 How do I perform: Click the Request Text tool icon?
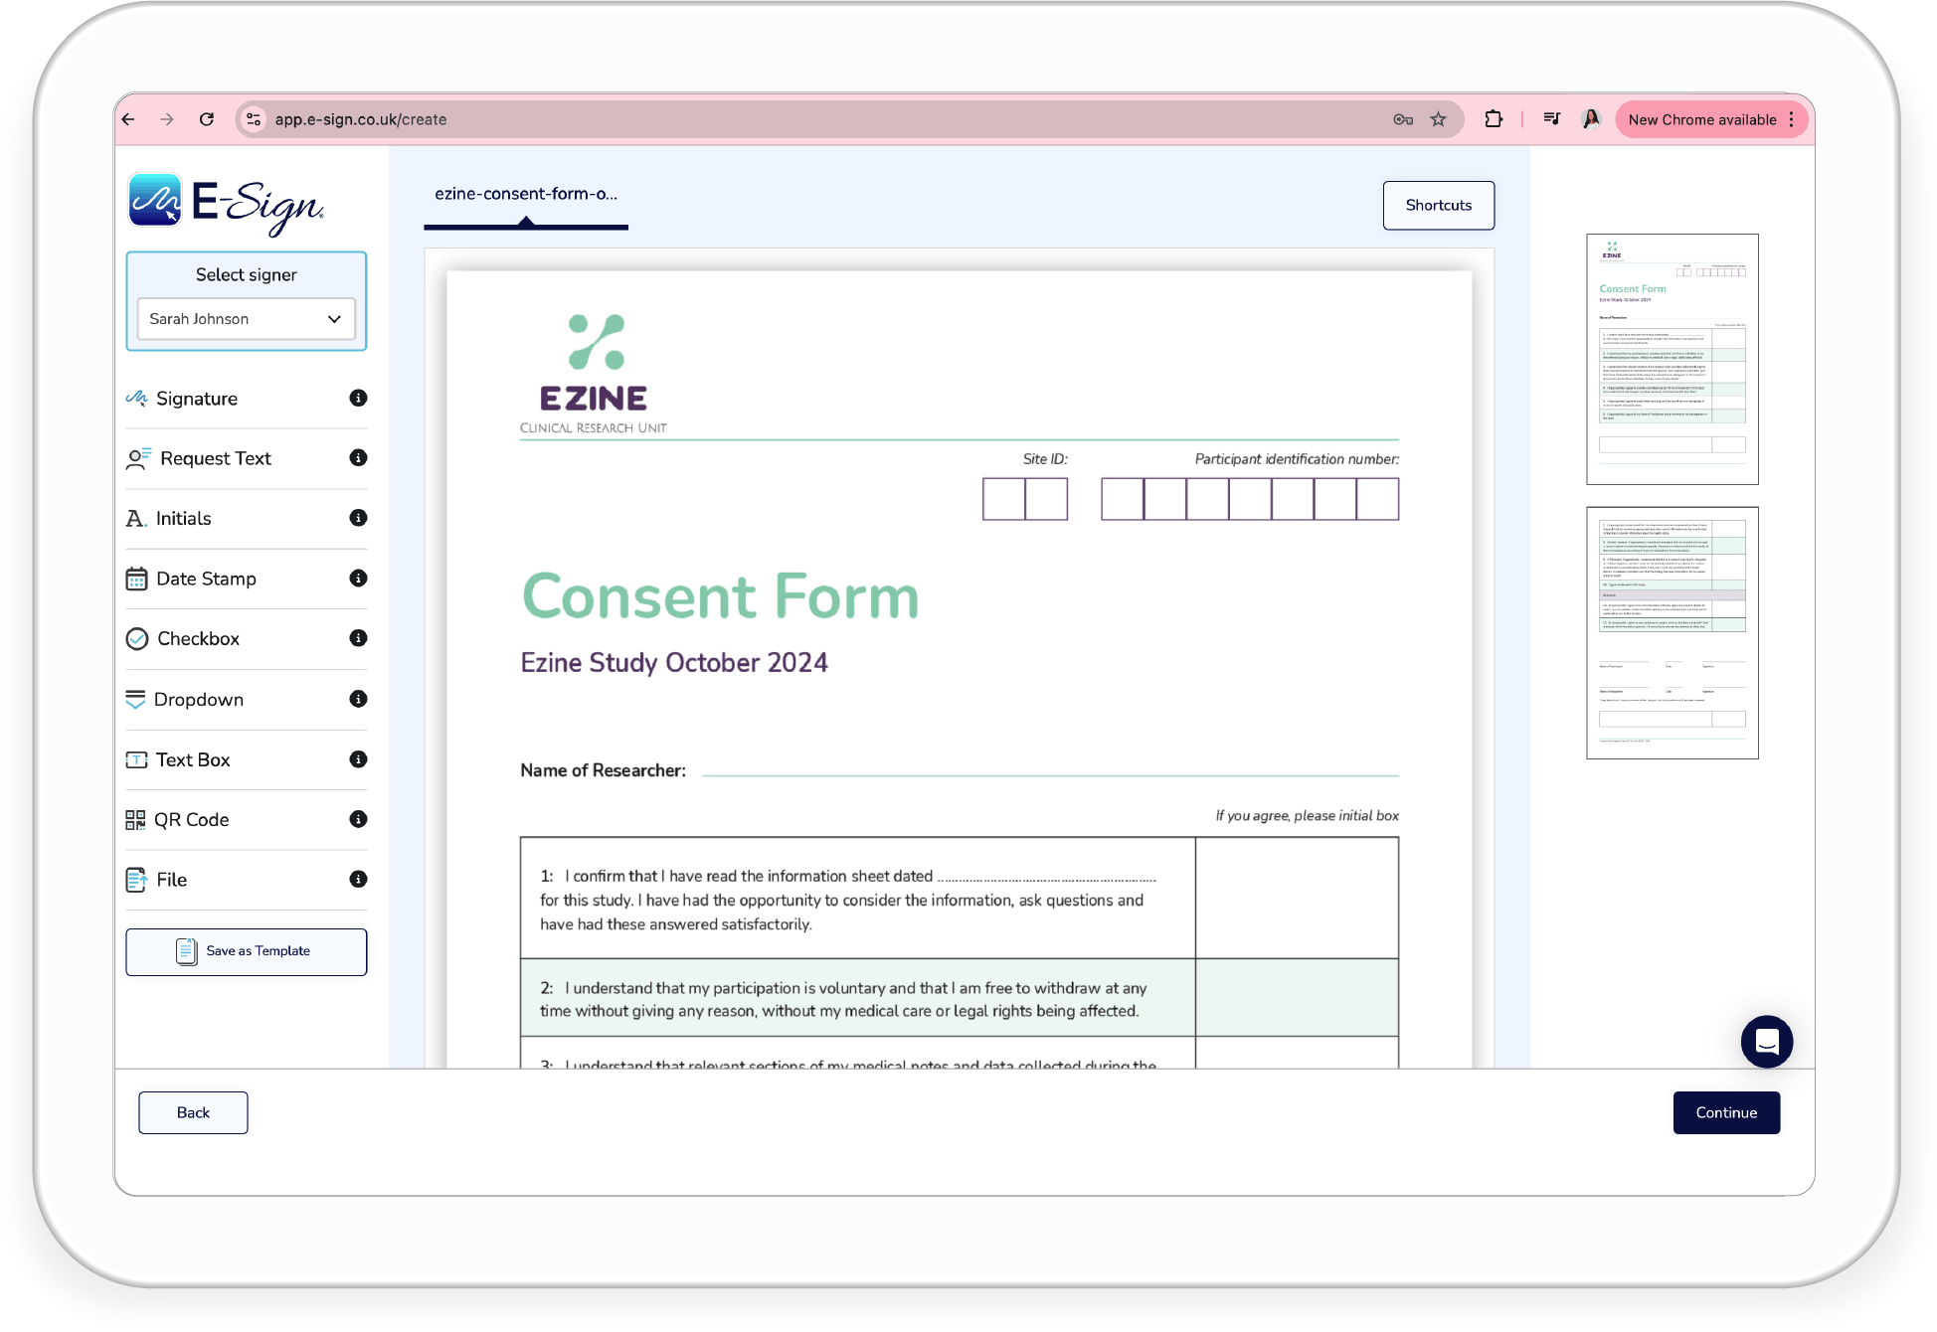coord(138,457)
